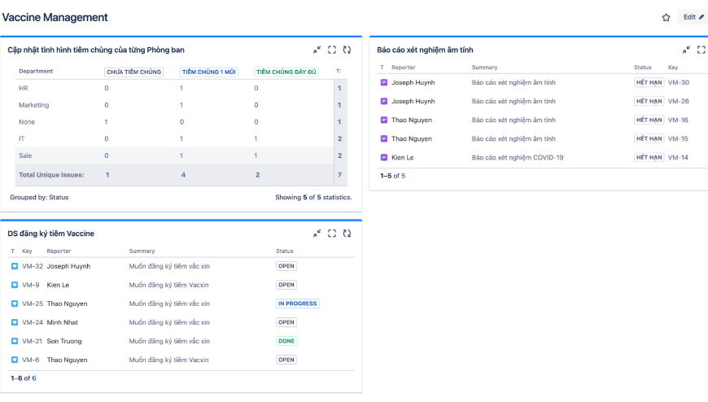Star the Vaccine Management dashboard
The height and width of the screenshot is (402, 708).
click(x=666, y=17)
